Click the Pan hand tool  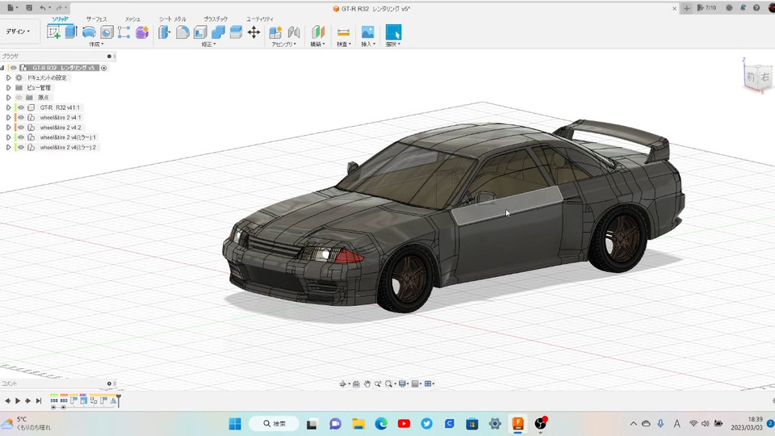(367, 384)
